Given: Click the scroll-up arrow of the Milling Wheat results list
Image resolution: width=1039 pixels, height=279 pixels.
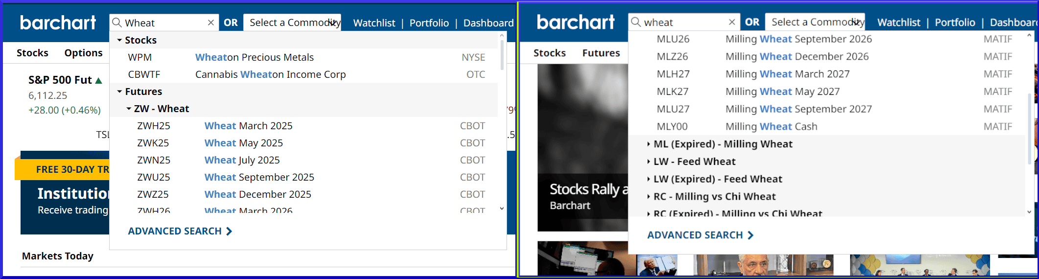Looking at the screenshot, I should tap(1029, 36).
